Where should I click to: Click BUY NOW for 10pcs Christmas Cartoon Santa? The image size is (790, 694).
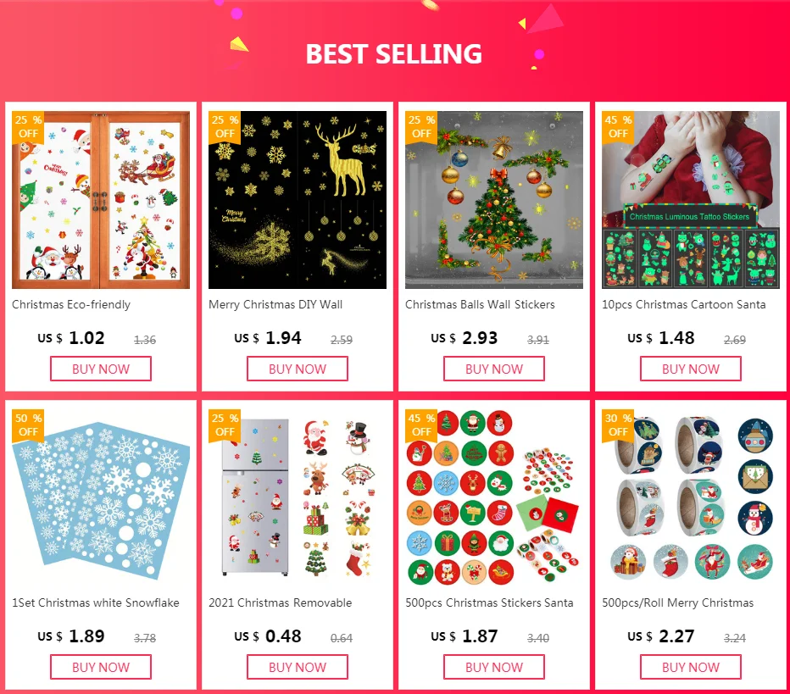pos(691,369)
